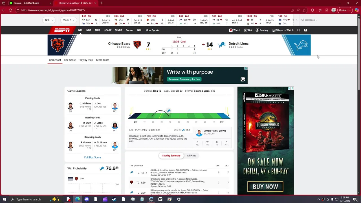
Task: Select the All Plays toggle
Action: coord(191,156)
